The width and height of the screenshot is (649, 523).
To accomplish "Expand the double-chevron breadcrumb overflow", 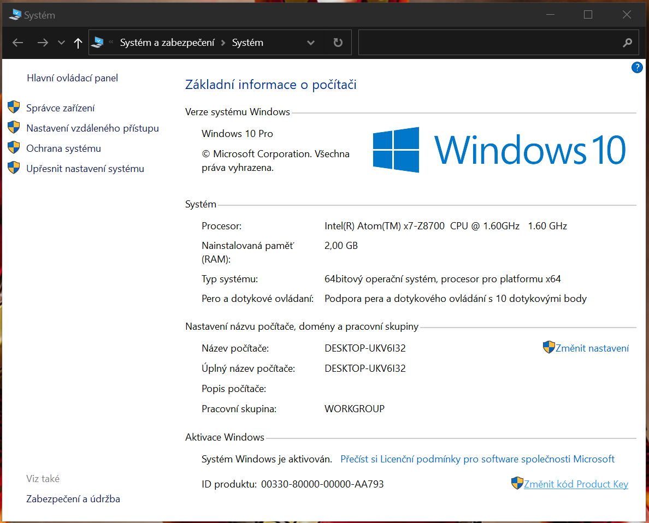I will coord(111,42).
